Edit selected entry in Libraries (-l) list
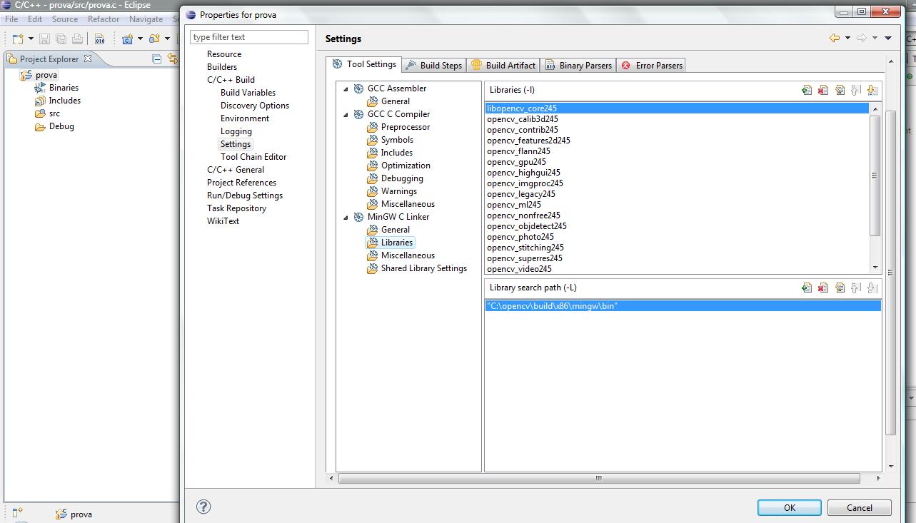 tap(840, 90)
